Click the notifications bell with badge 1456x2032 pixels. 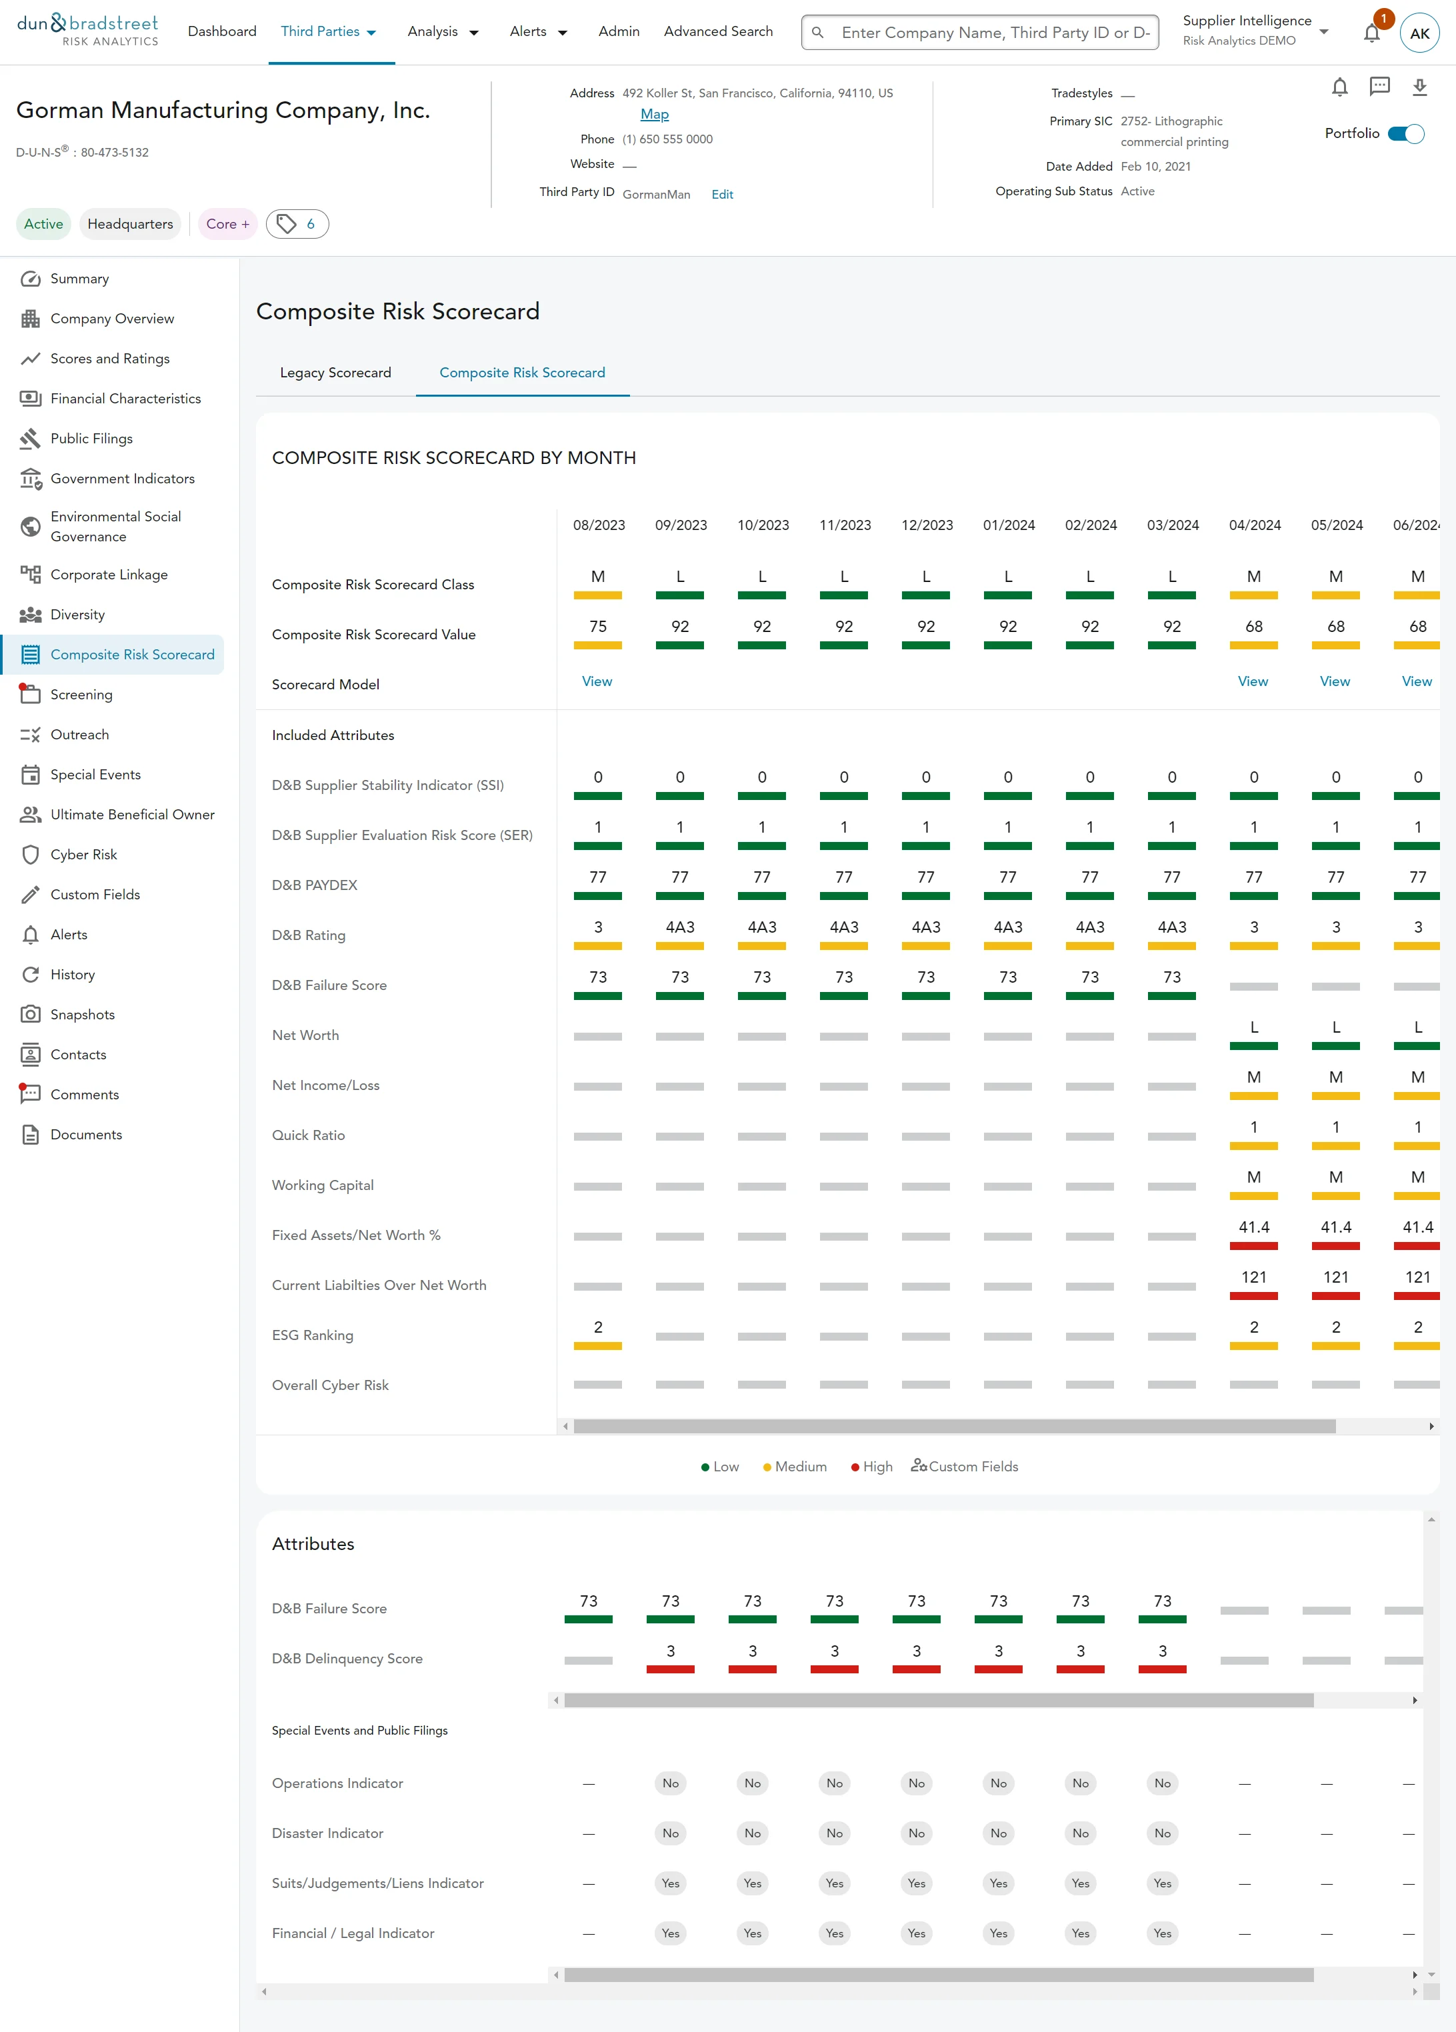tap(1371, 33)
